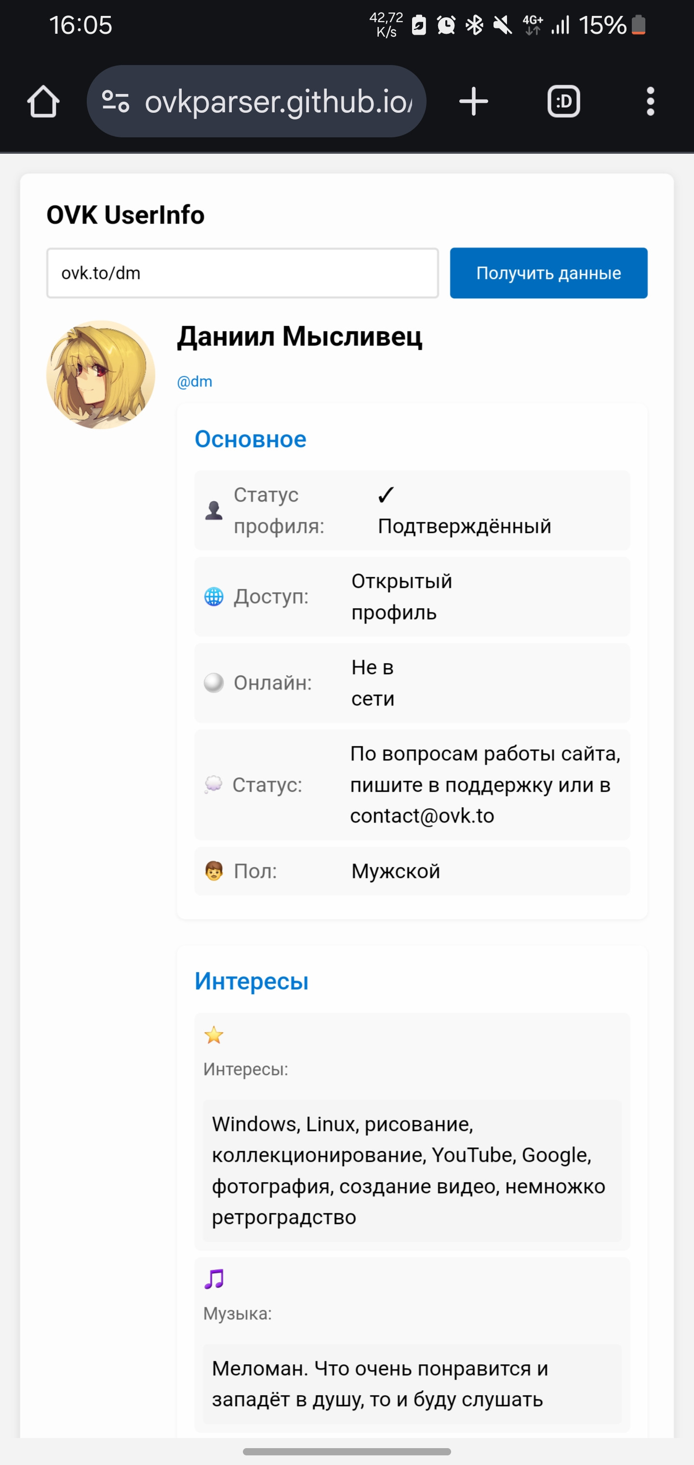Focus the ovk.to/dm input field

click(242, 273)
